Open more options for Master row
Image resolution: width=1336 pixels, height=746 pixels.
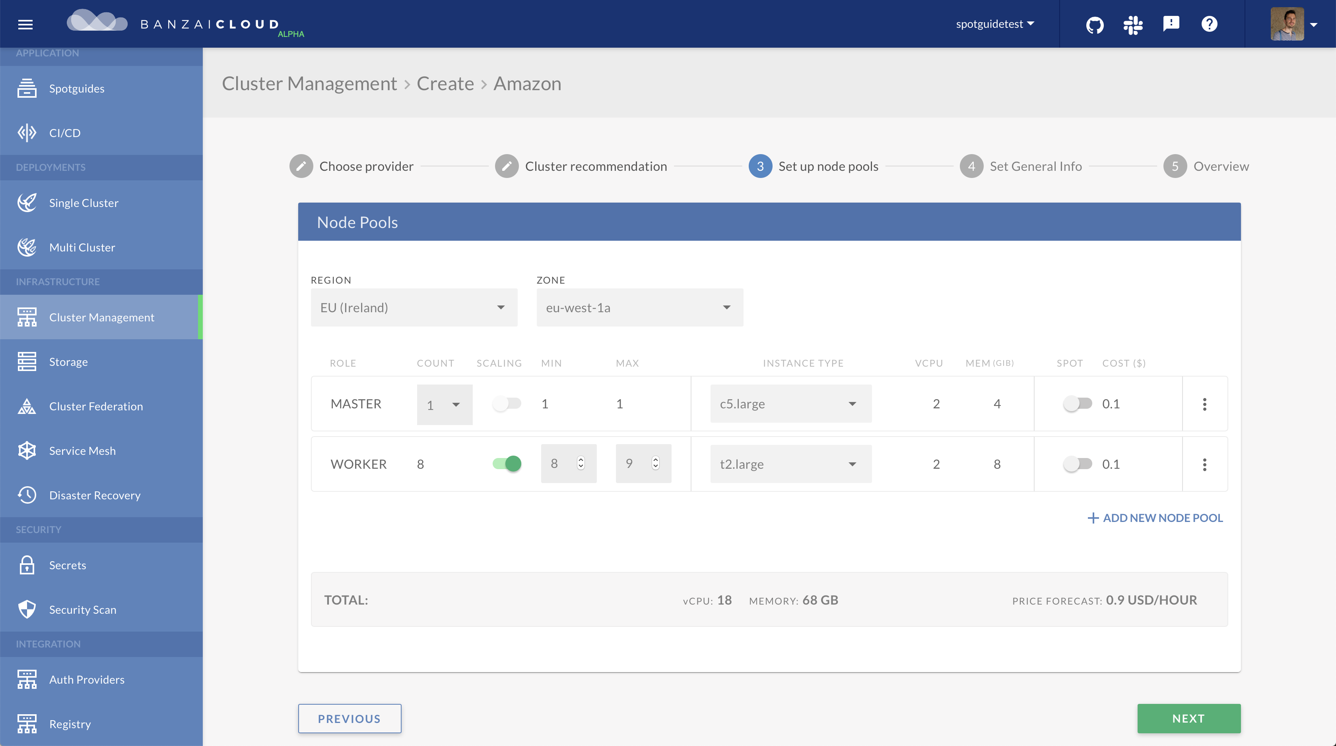pos(1204,404)
